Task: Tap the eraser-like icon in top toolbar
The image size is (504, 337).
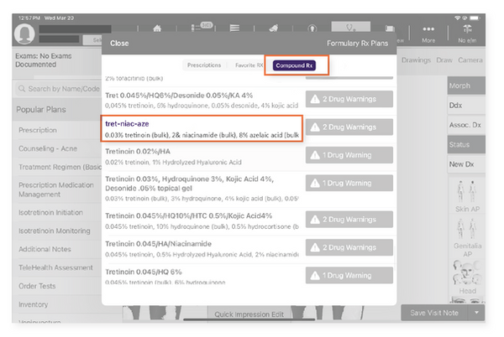Action: [274, 29]
